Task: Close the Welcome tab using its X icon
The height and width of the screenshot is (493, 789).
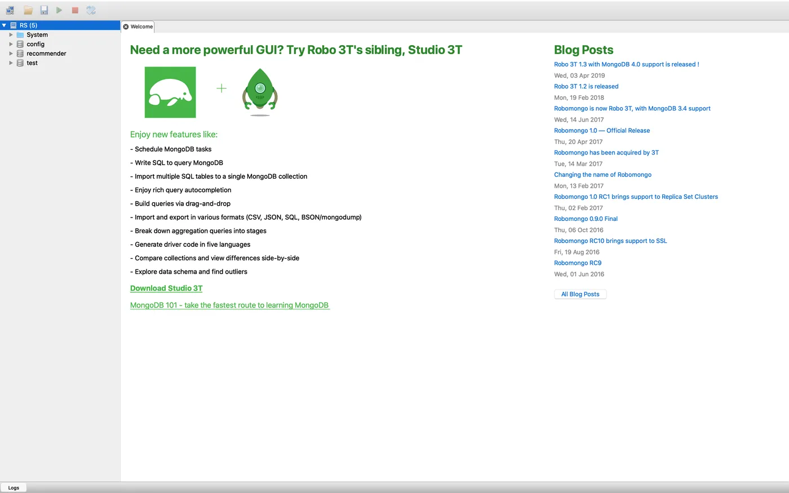Action: click(126, 26)
